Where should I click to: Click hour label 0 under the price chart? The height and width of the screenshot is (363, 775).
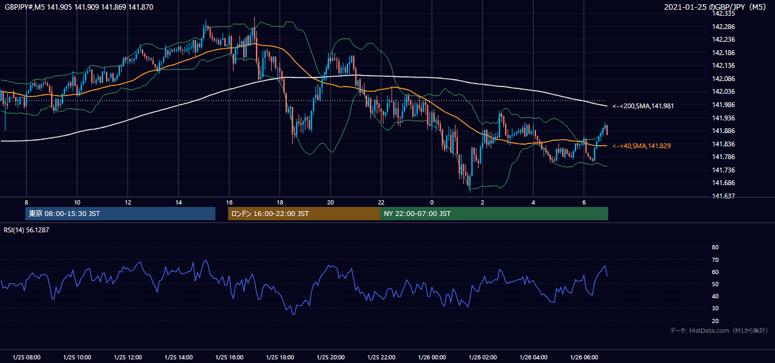[x=432, y=202]
